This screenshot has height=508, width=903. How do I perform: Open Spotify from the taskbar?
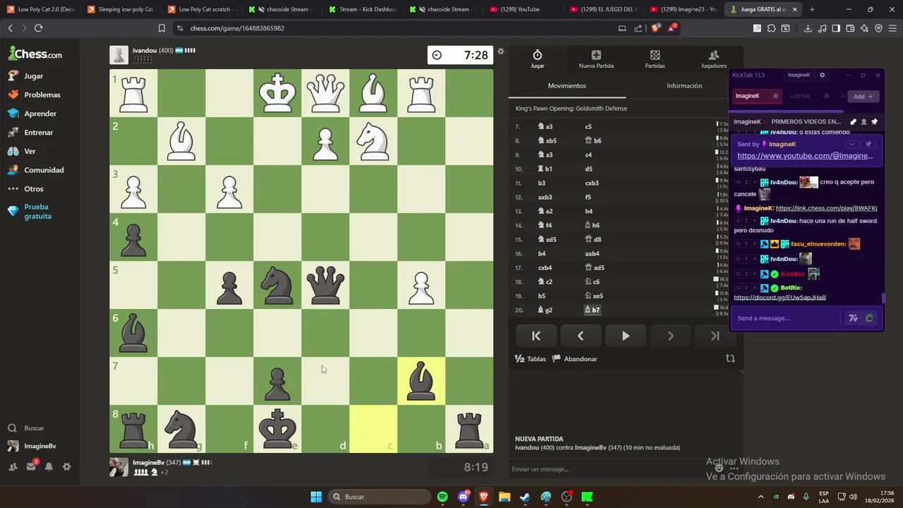[x=442, y=497]
